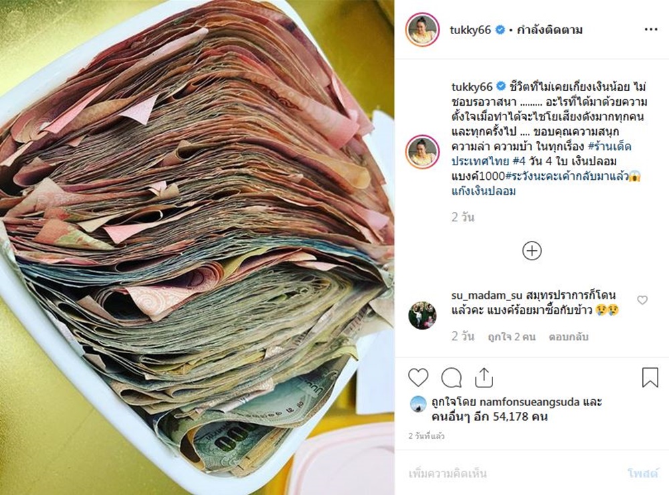Image resolution: width=669 pixels, height=495 pixels.
Task: Share the post via the share icon
Action: (x=484, y=378)
